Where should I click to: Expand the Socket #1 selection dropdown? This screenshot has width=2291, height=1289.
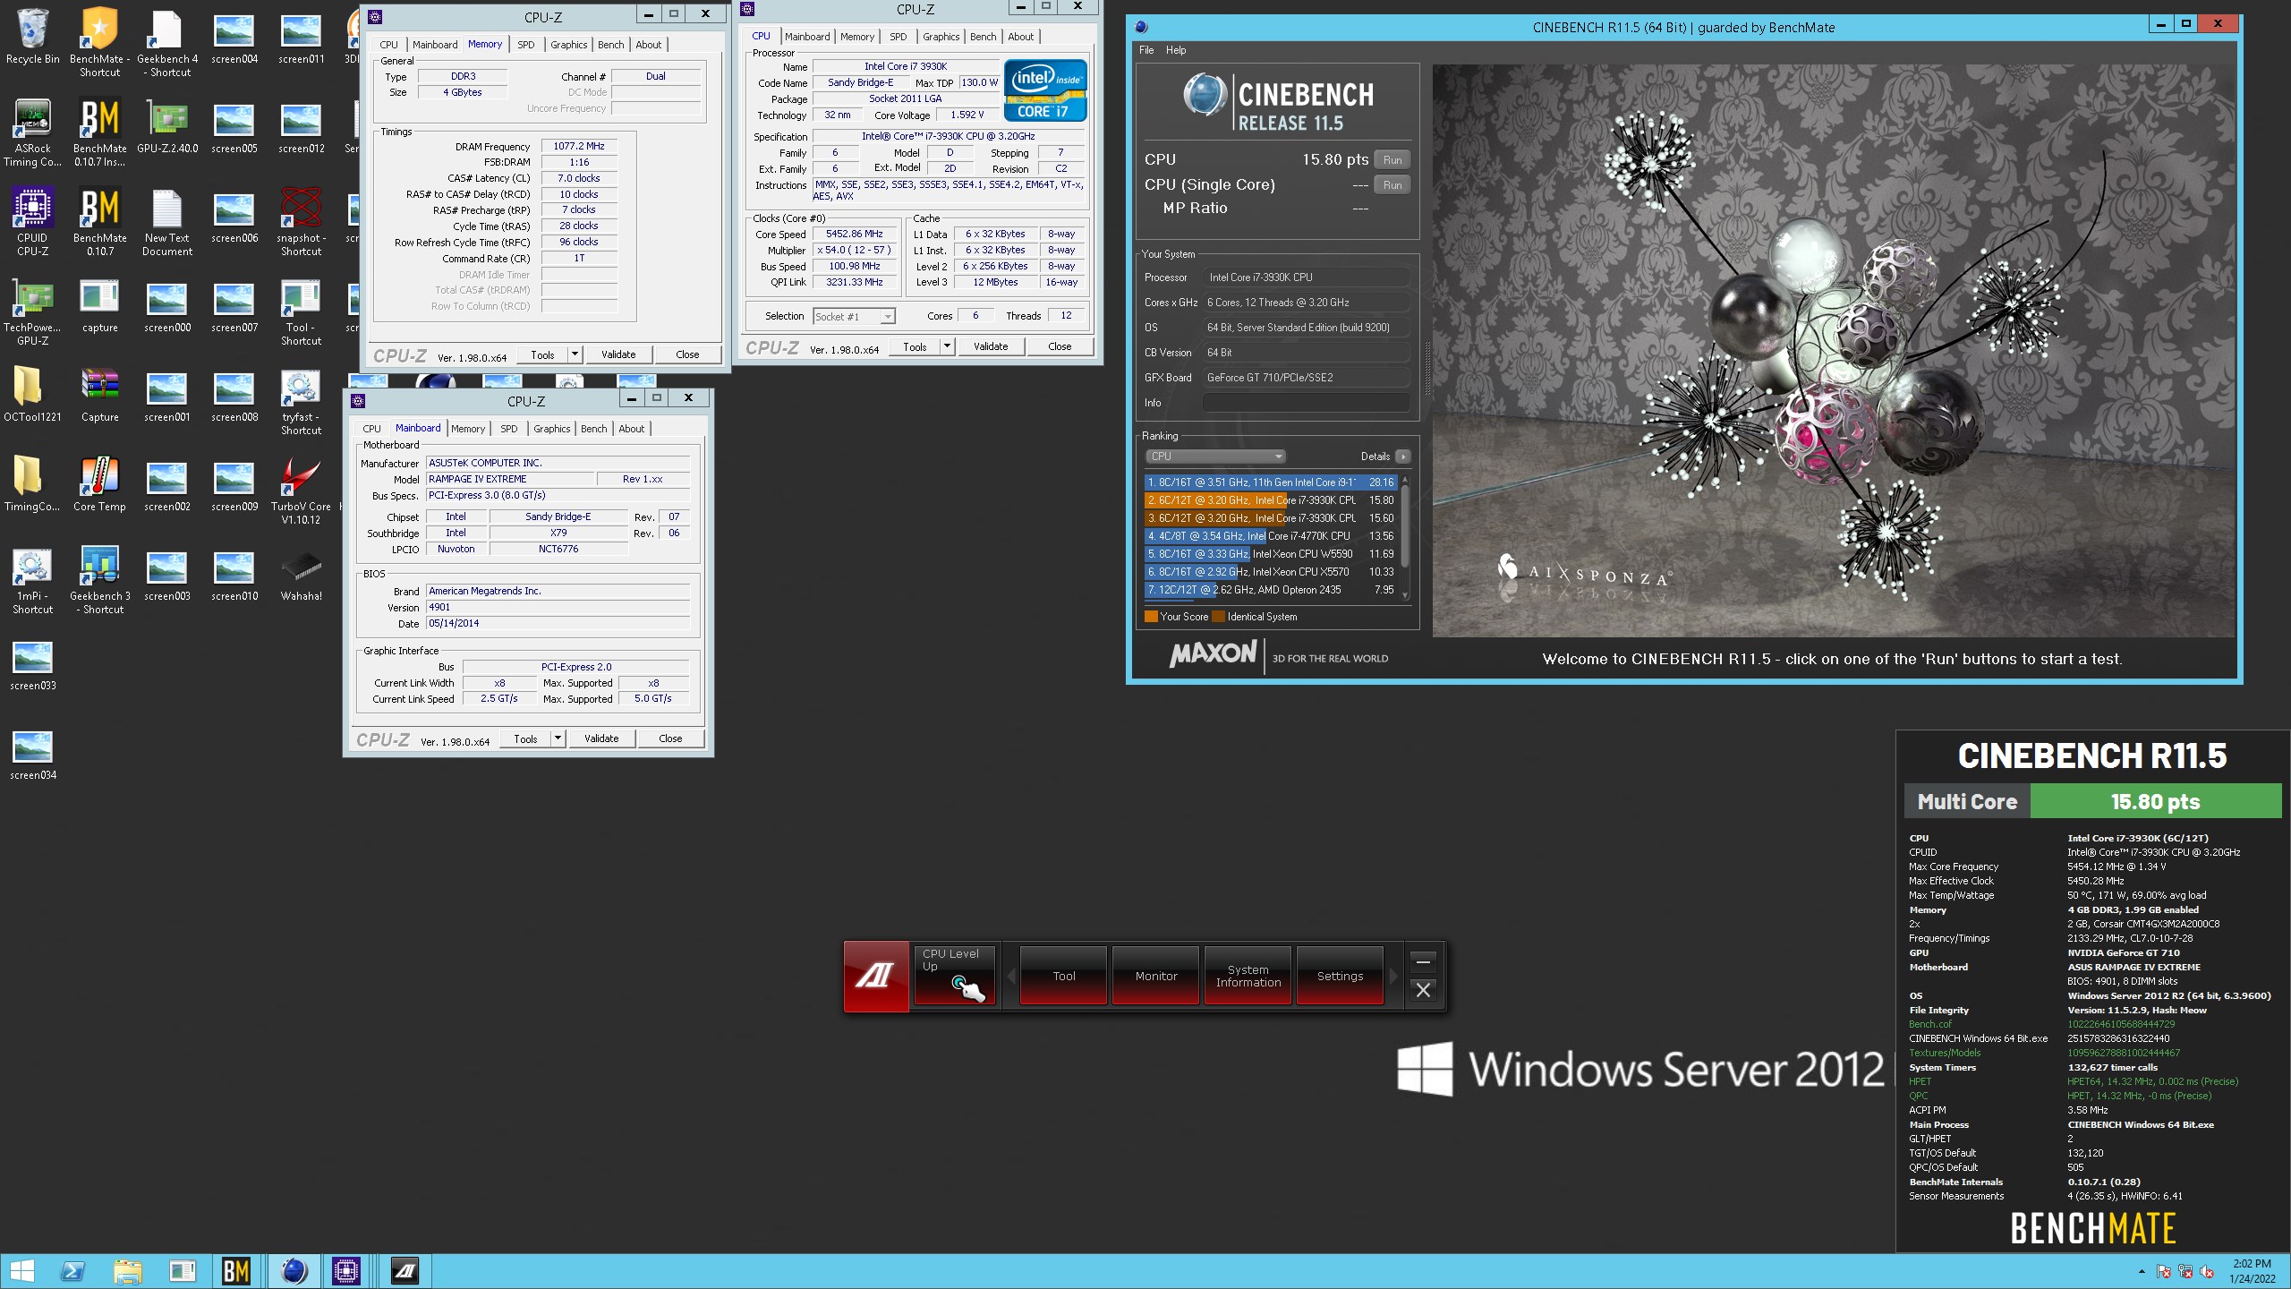(x=887, y=317)
